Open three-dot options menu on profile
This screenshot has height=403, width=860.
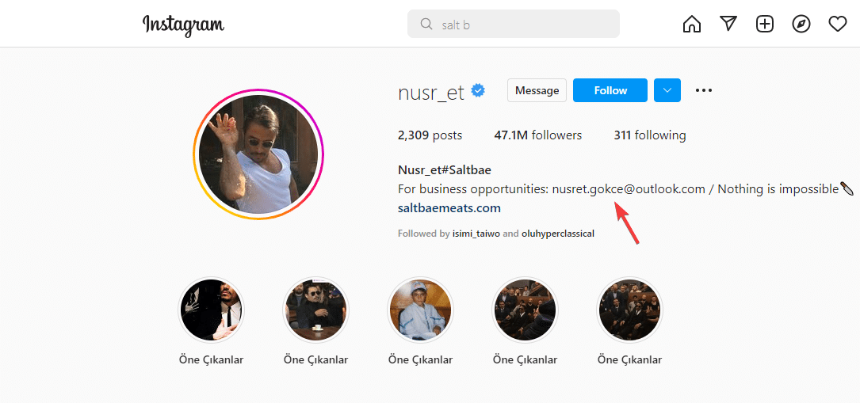coord(704,90)
